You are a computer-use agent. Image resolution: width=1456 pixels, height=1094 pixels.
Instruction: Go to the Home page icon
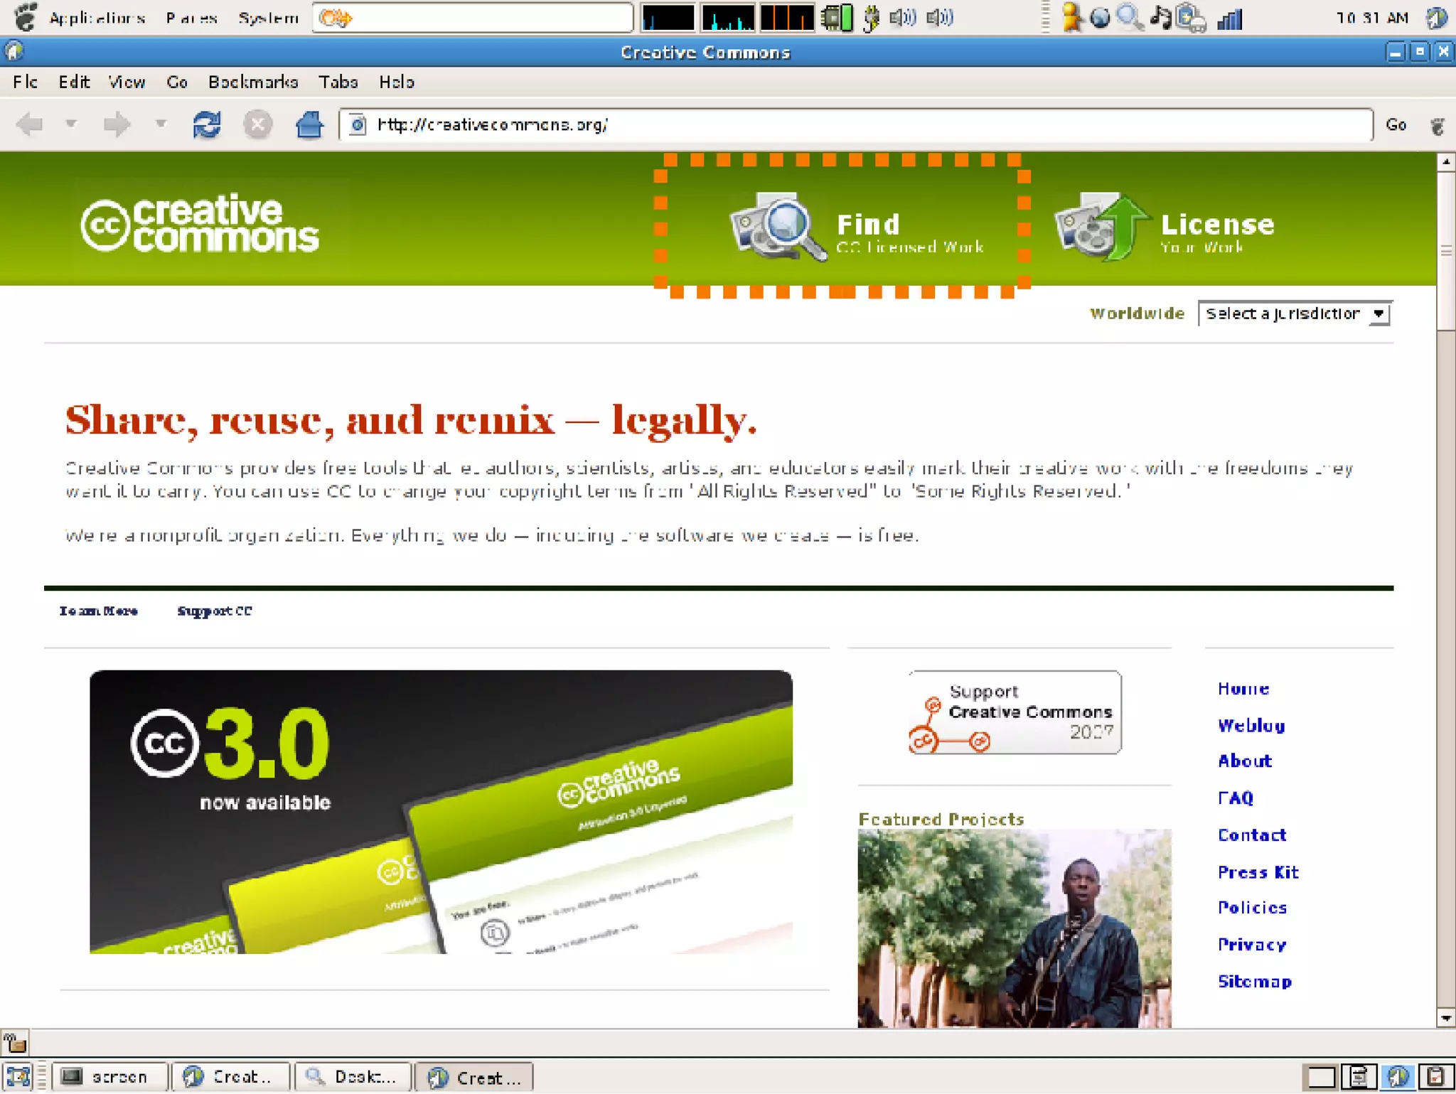pyautogui.click(x=309, y=125)
